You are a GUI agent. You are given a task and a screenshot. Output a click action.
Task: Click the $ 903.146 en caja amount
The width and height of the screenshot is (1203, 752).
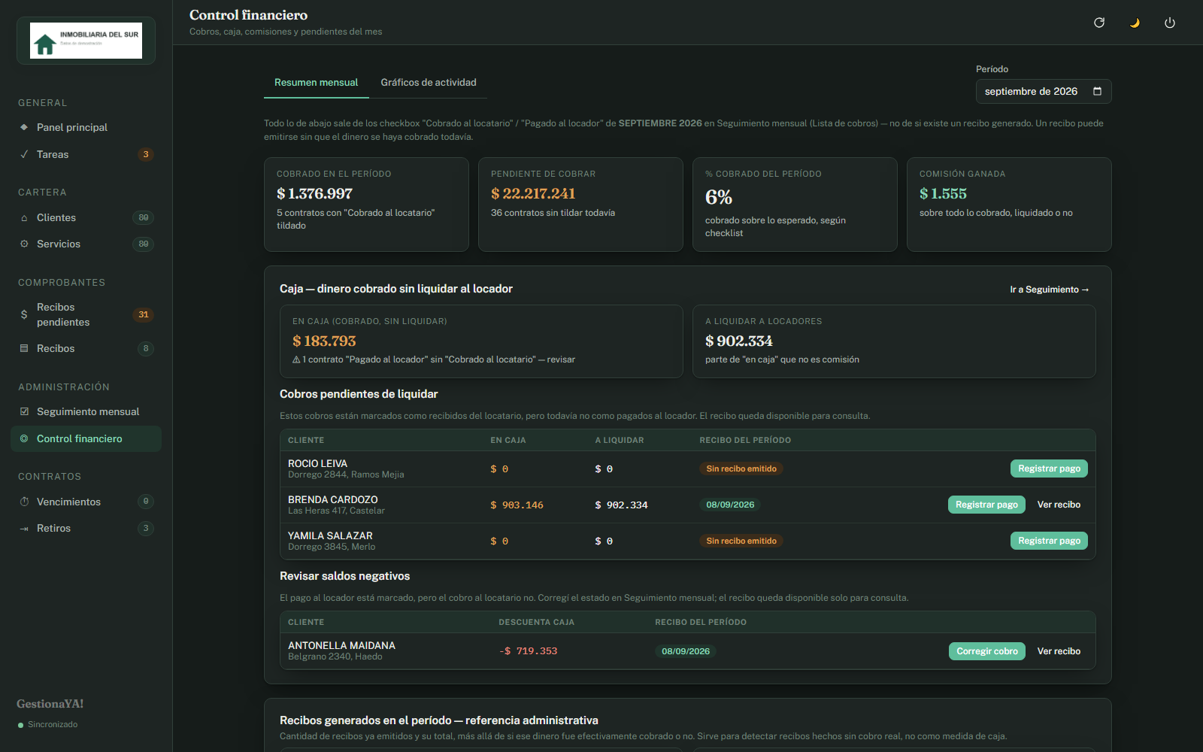tap(517, 505)
